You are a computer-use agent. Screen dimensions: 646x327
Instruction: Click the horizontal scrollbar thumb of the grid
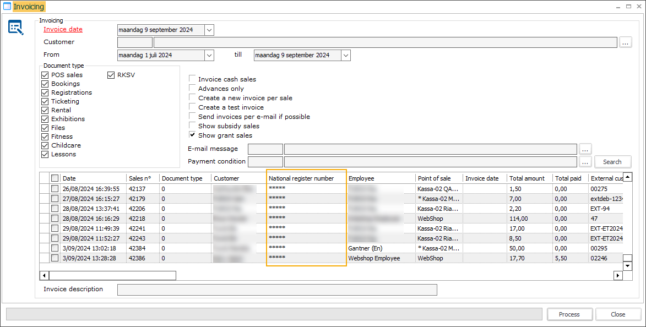[x=112, y=275]
